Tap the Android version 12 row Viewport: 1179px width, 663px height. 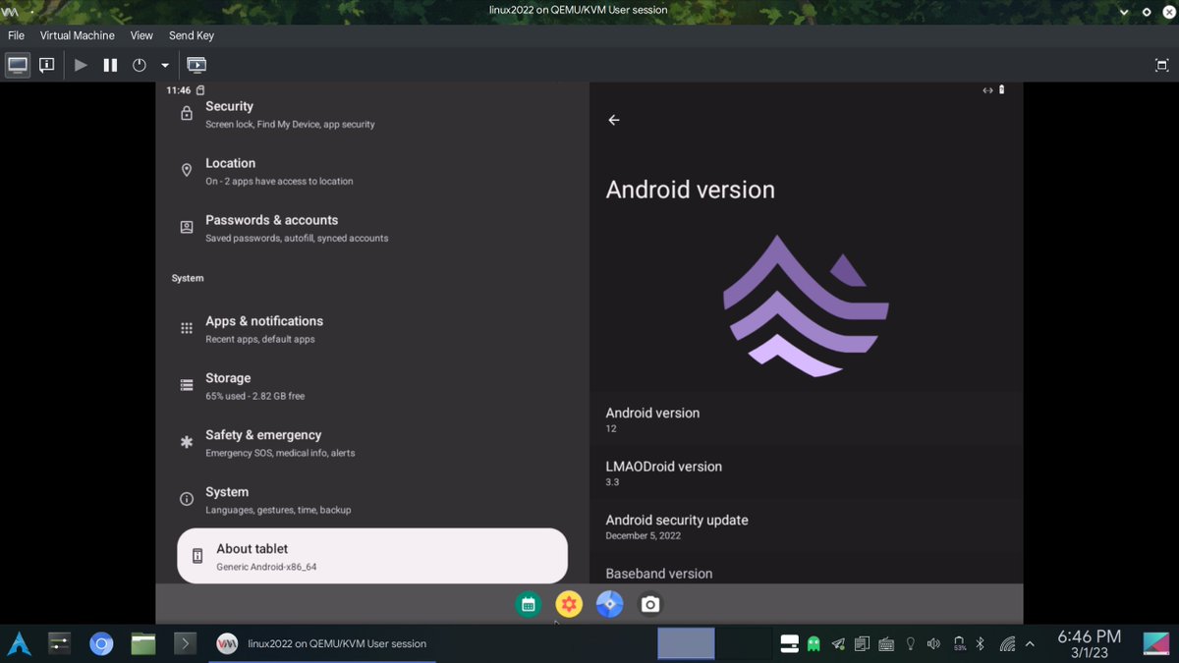coord(806,419)
